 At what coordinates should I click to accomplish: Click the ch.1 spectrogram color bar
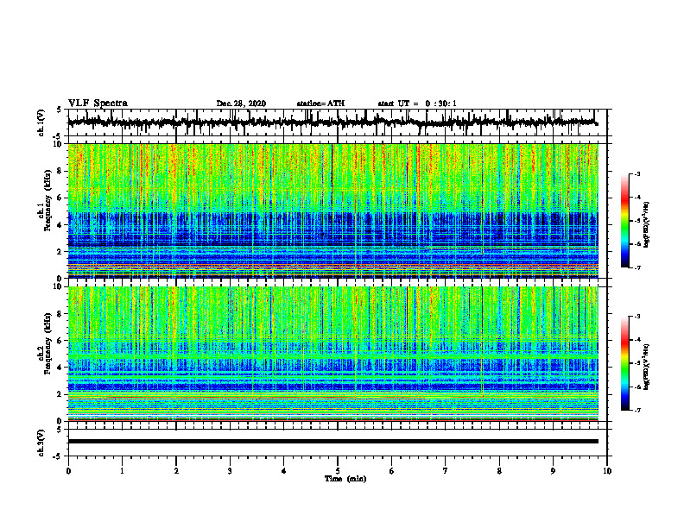tap(624, 221)
